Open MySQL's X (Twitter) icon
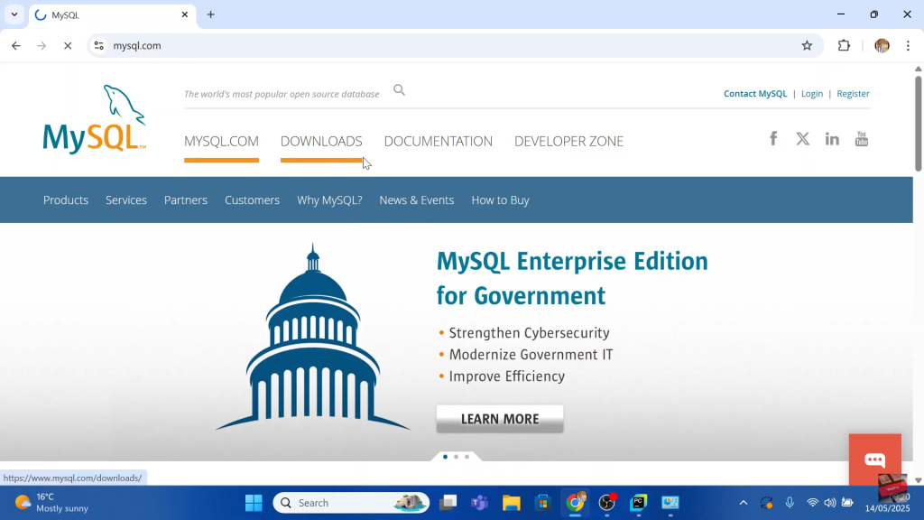The height and width of the screenshot is (520, 924). 802,138
